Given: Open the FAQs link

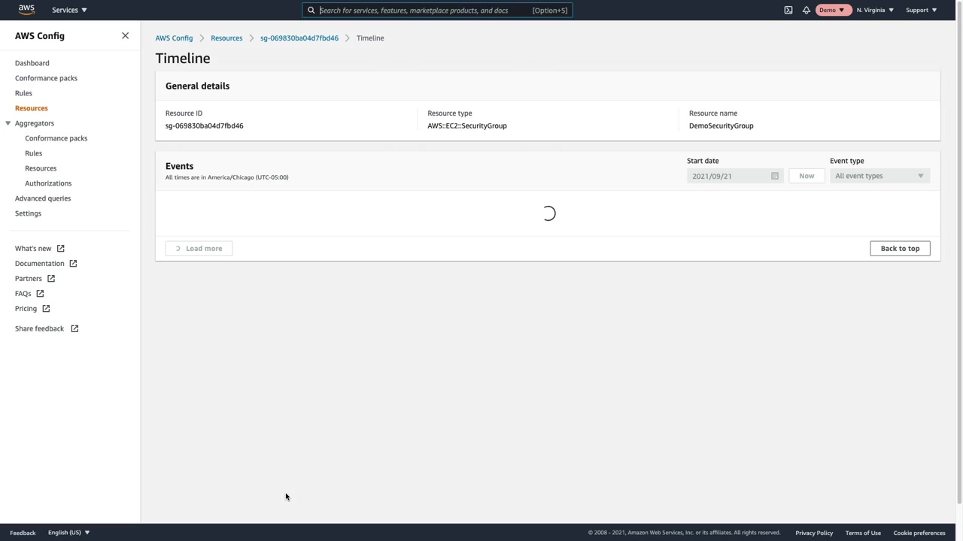Looking at the screenshot, I should pos(23,294).
